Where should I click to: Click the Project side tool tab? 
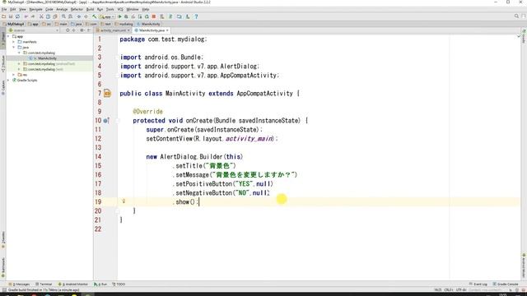[3, 39]
